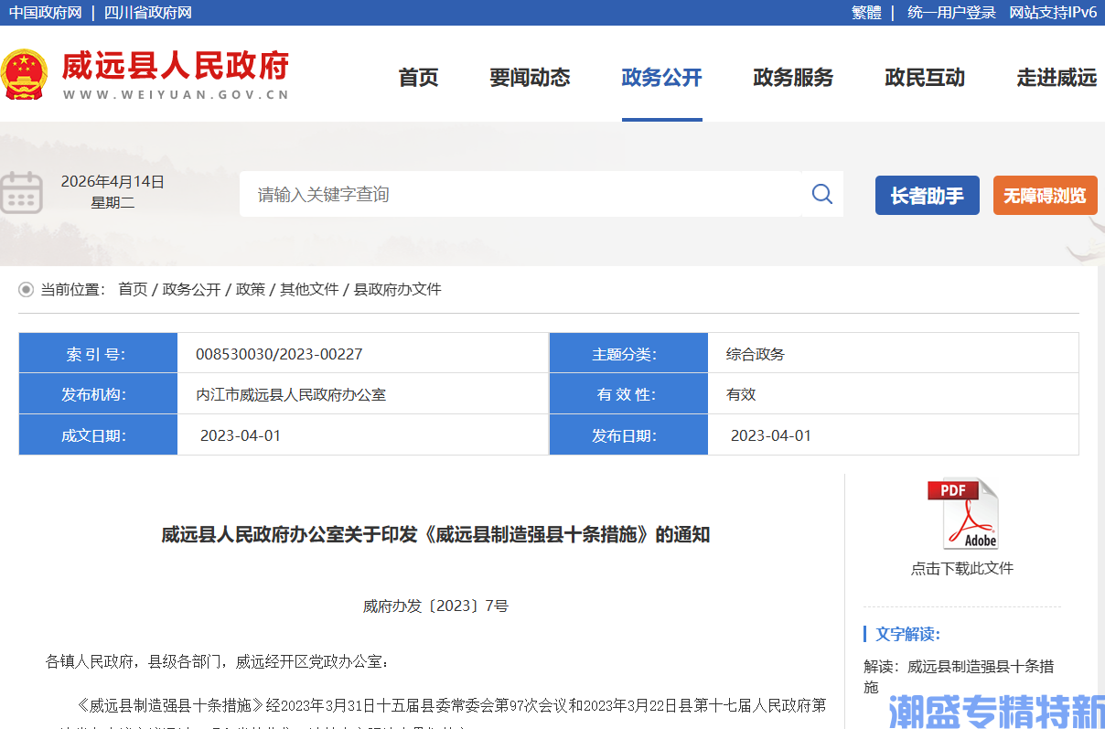Image resolution: width=1105 pixels, height=729 pixels.
Task: Open the 政务服务 section
Action: [792, 79]
